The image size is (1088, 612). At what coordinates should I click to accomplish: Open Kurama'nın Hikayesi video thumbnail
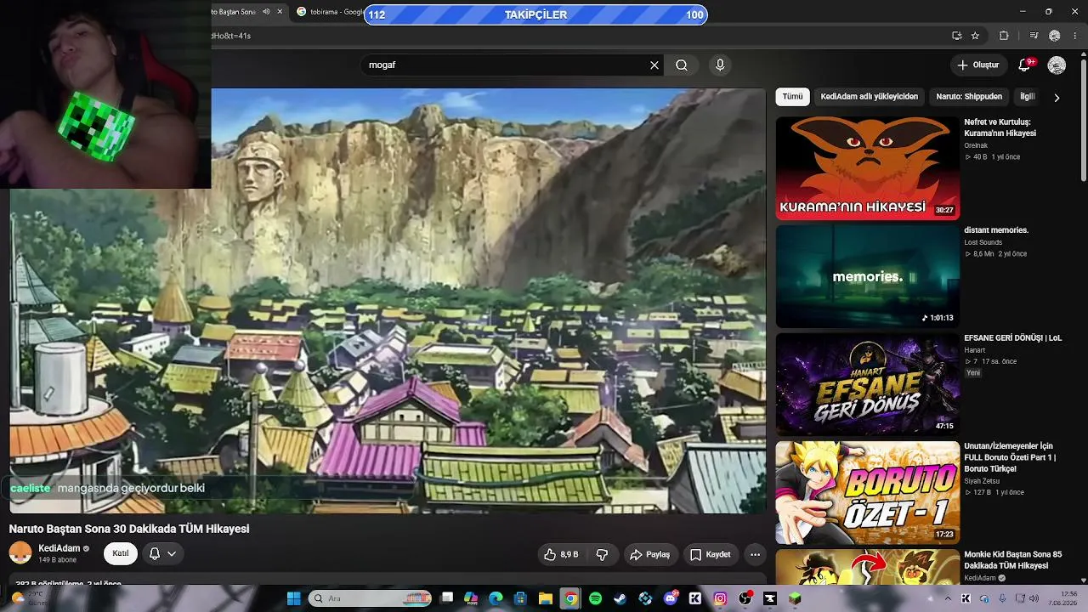867,168
